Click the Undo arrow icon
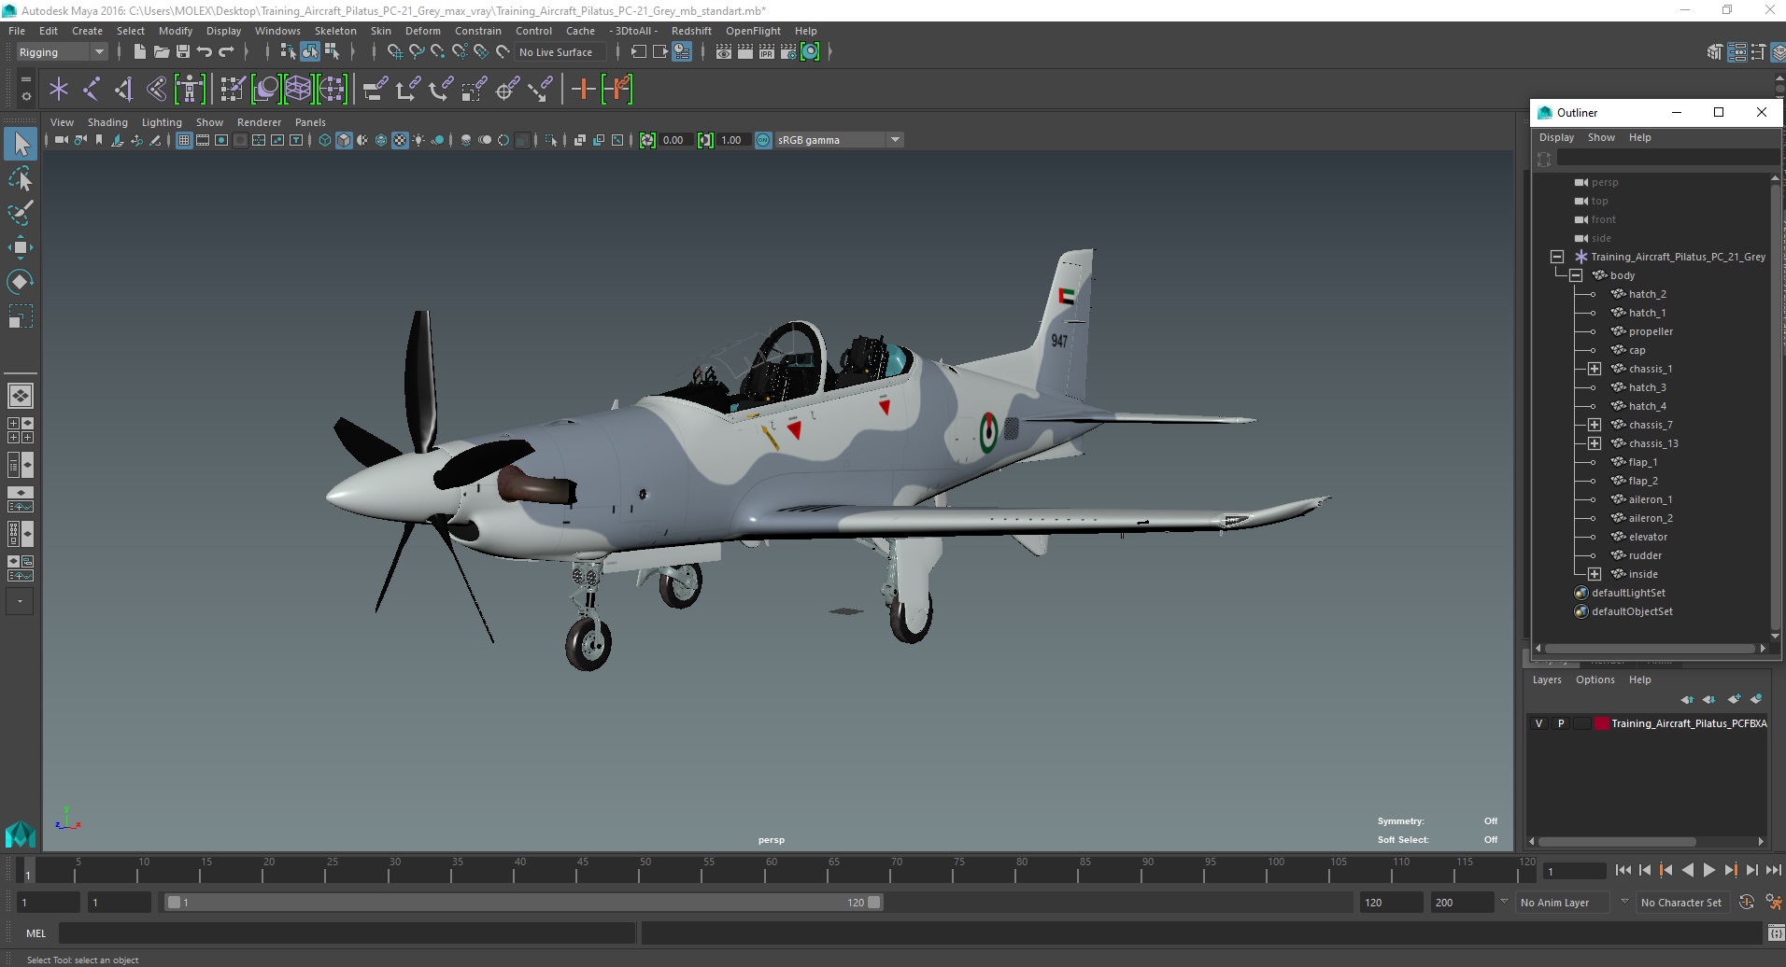 coord(205,52)
